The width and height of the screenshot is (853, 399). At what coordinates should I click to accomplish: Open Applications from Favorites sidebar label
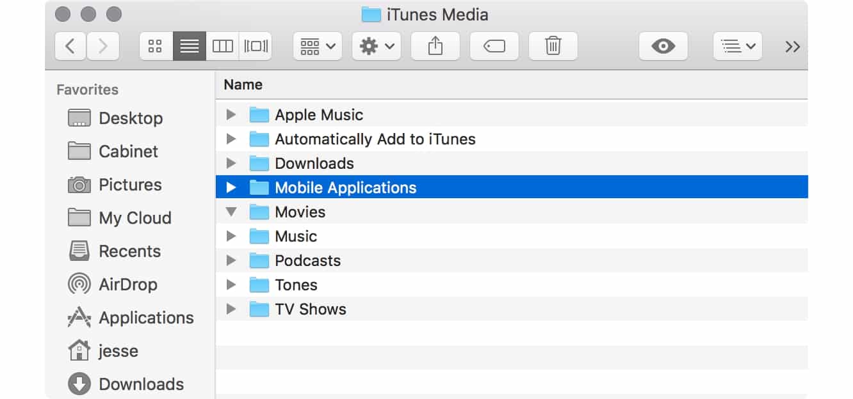(146, 318)
